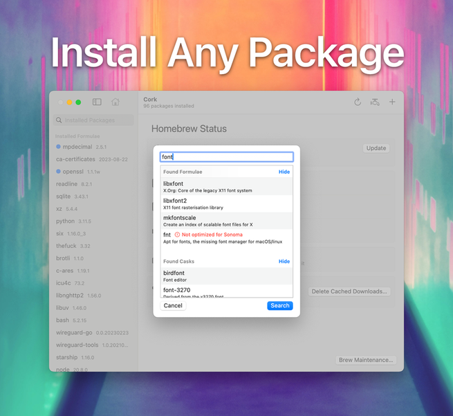The image size is (453, 416).
Task: Open Brew Maintenance
Action: click(366, 360)
